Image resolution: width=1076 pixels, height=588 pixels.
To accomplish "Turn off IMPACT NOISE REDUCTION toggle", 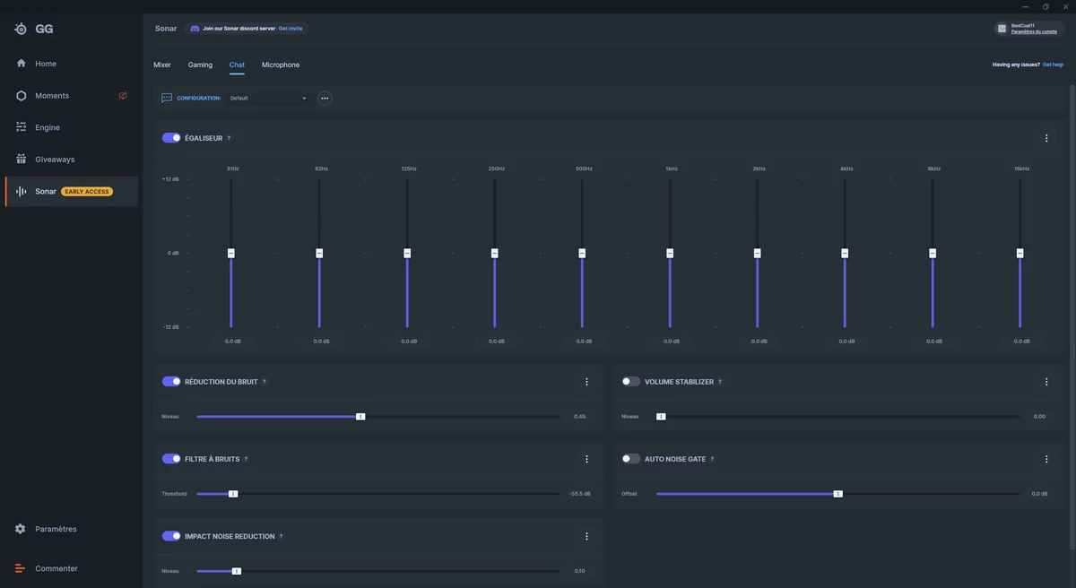I will [171, 536].
